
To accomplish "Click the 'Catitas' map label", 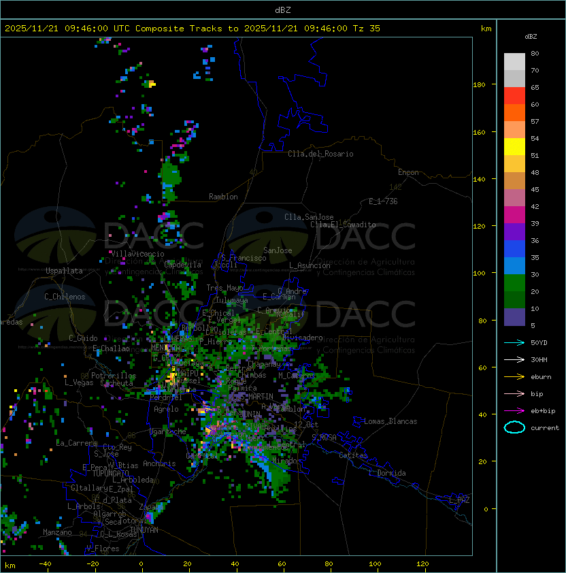I will 353,455.
